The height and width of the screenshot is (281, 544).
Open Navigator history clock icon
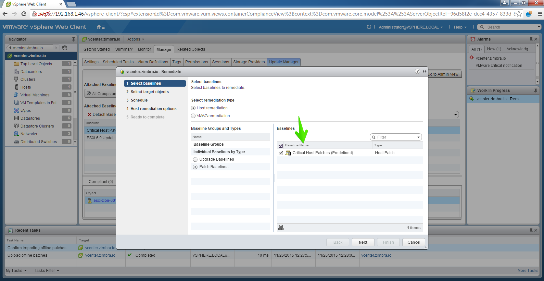pyautogui.click(x=65, y=48)
